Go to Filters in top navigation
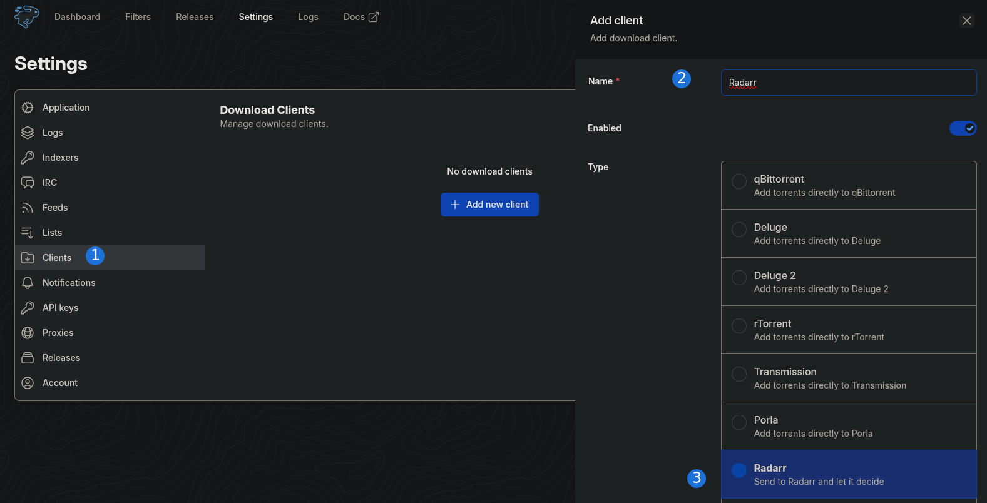The image size is (987, 503). coord(138,17)
